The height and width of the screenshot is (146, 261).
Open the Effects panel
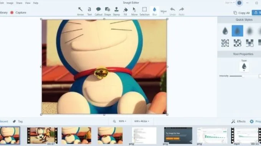[x=238, y=122]
